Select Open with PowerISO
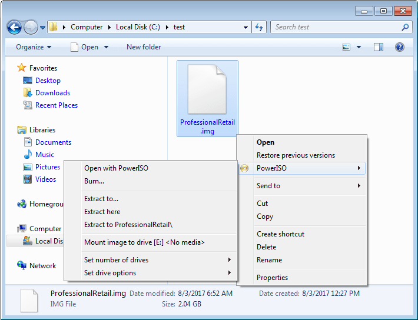 coord(151,168)
